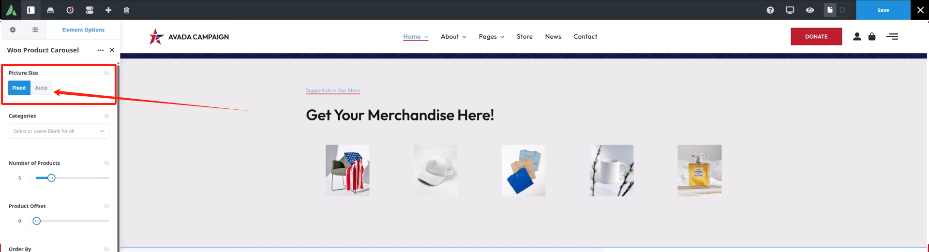Click the Avada logo icon in toolbar
Image resolution: width=929 pixels, height=252 pixels.
point(11,10)
